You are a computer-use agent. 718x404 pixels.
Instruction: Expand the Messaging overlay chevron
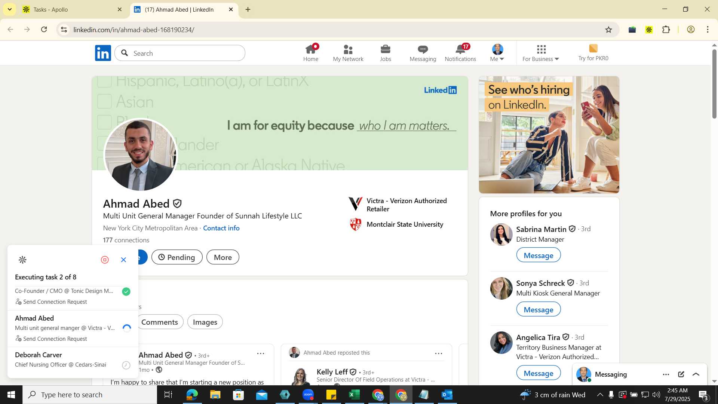(696, 374)
